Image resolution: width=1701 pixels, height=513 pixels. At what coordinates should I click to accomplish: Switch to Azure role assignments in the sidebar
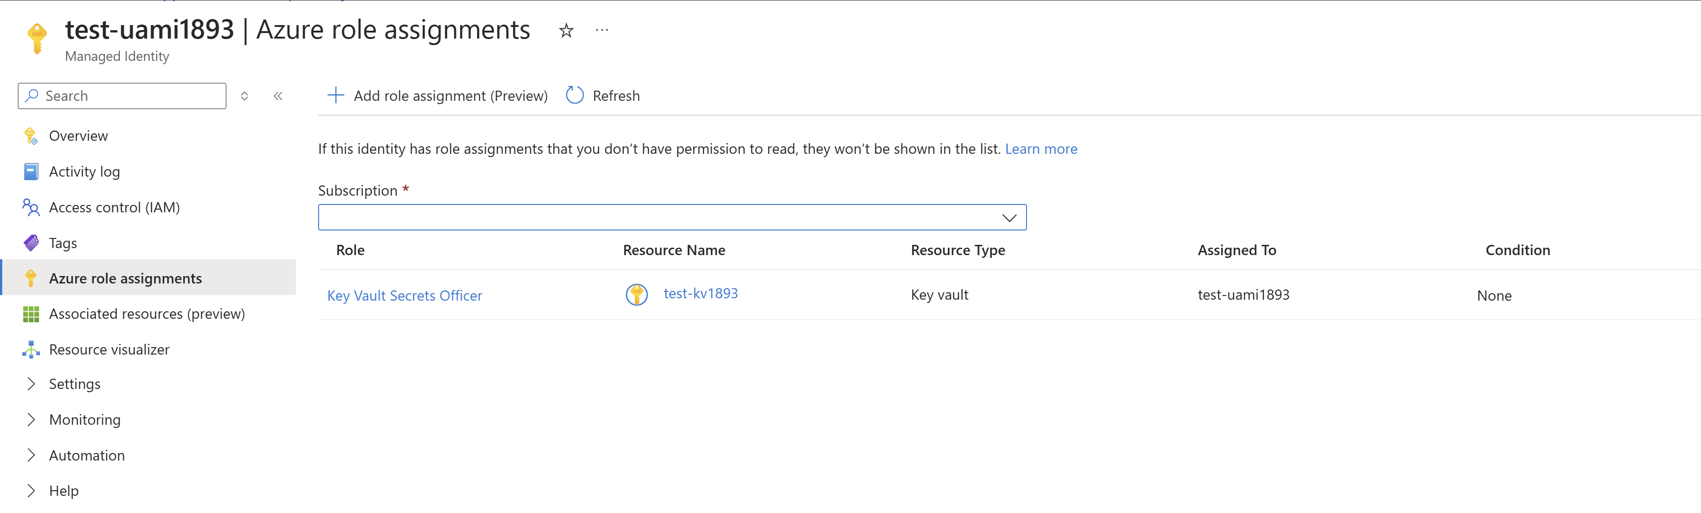126,277
